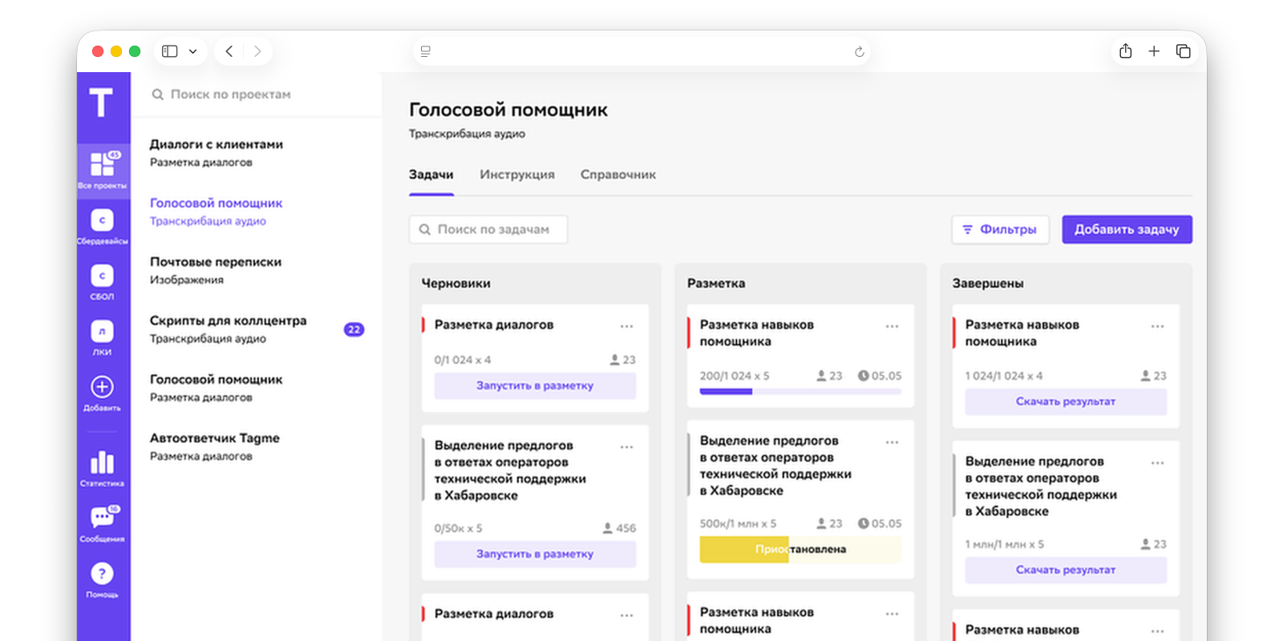Click the 22 badge on Скрипты для коллцентра

pyautogui.click(x=354, y=329)
